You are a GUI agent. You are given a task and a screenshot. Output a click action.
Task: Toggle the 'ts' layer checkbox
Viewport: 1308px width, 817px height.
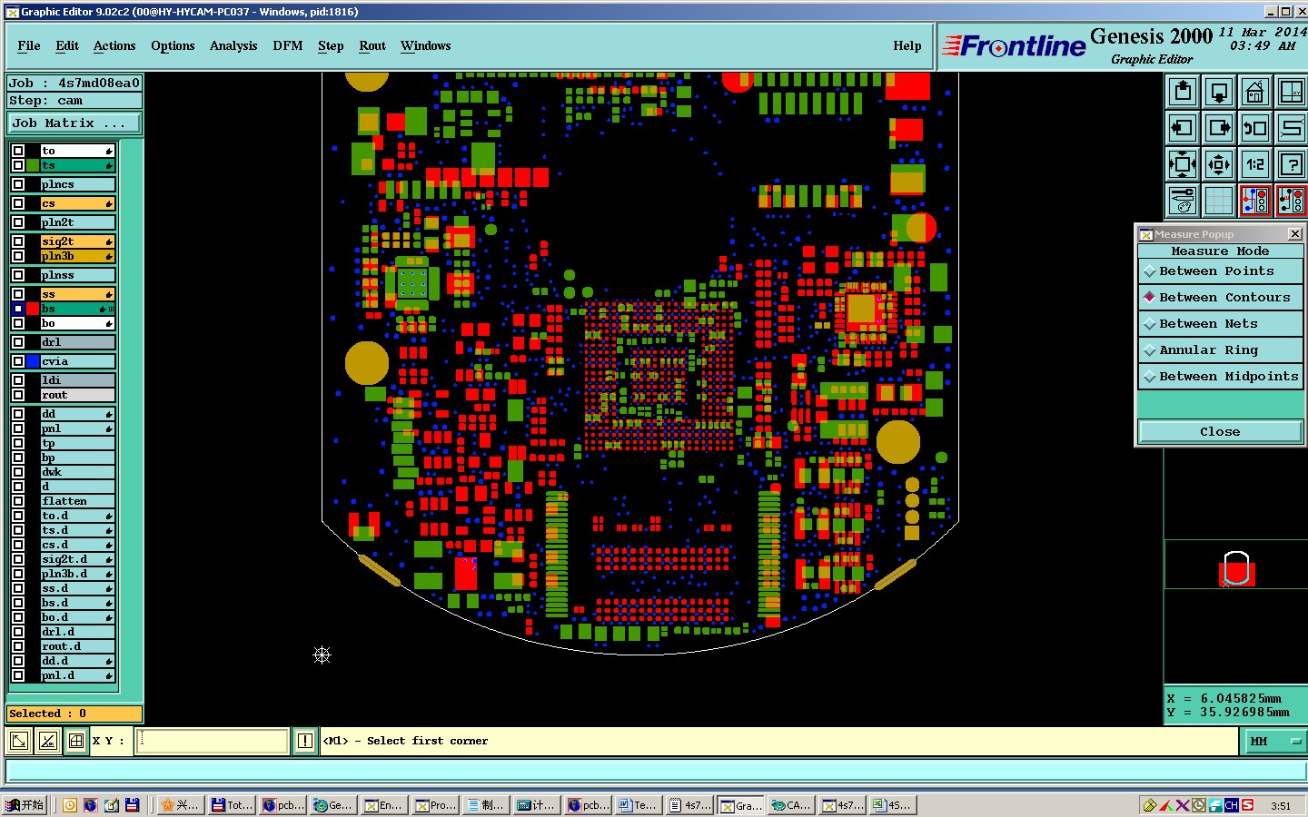point(18,165)
